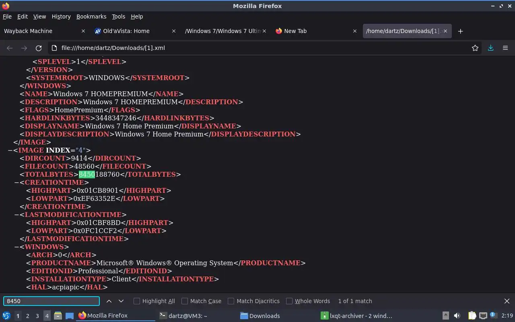This screenshot has width=515, height=322.
Task: Open the update notifier tray icon
Action: (494, 316)
